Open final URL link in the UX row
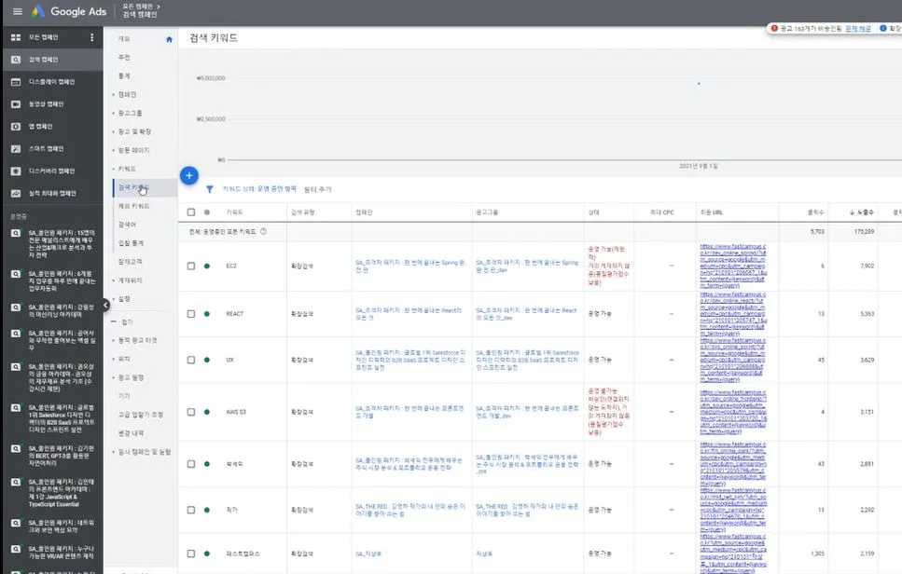This screenshot has height=574, width=902. 733,361
